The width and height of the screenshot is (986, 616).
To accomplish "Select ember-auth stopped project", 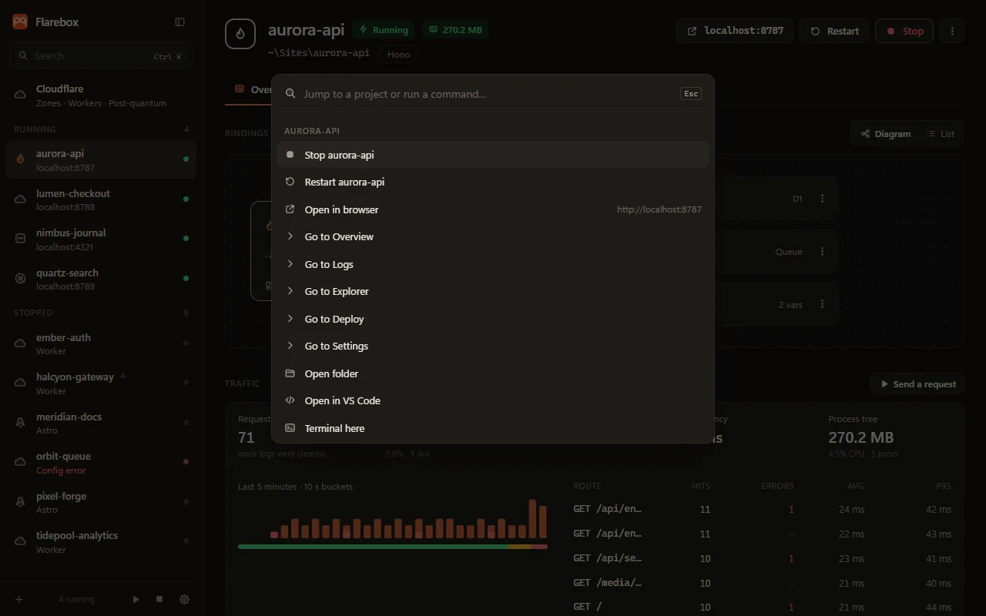I will [x=101, y=343].
